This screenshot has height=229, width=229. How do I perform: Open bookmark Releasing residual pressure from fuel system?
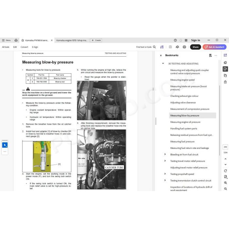[191, 135]
